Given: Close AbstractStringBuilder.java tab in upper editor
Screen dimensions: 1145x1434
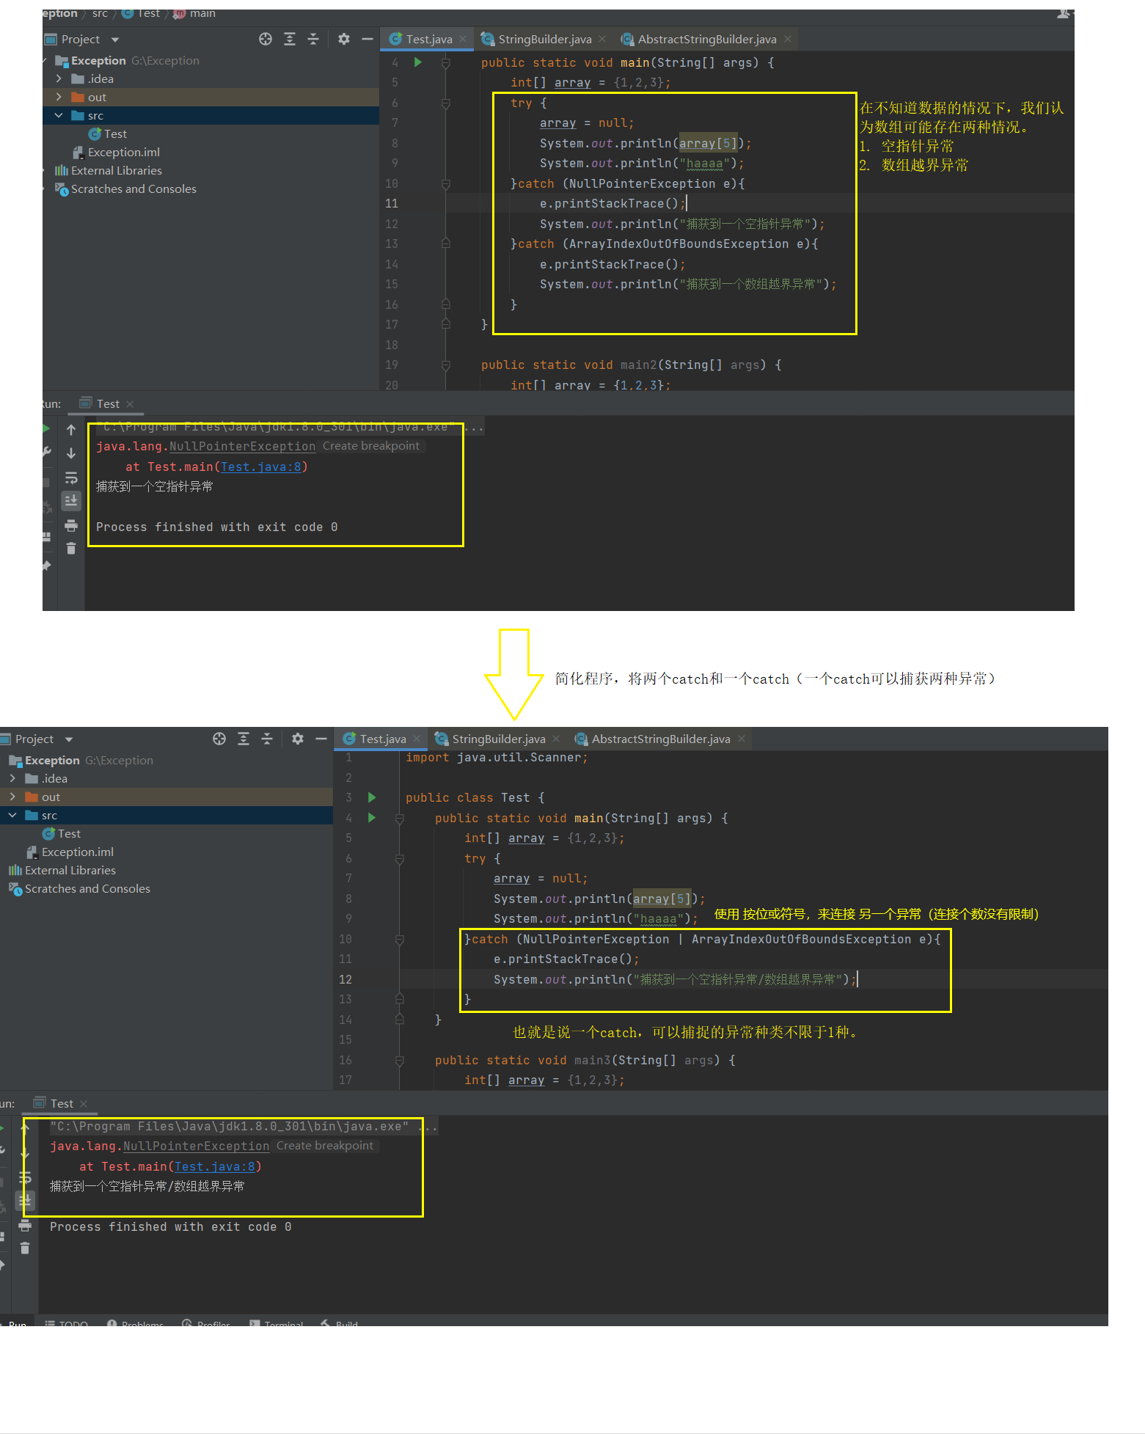Looking at the screenshot, I should (788, 39).
